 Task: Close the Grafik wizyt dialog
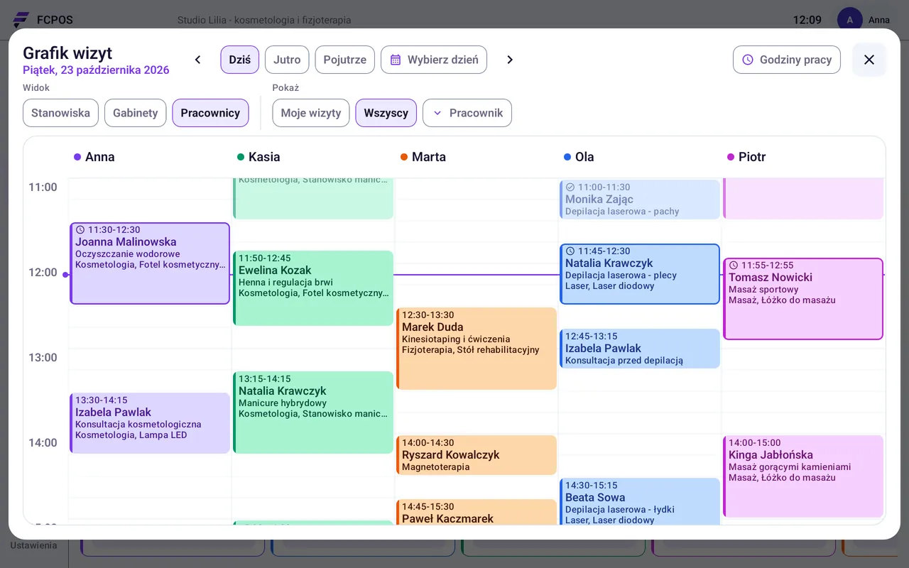click(869, 60)
